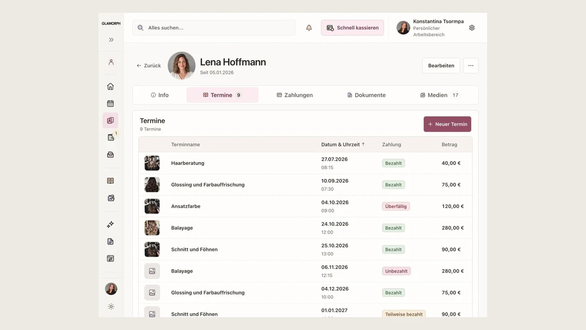This screenshot has width=586, height=330.
Task: Open the inbox tray icon in the sidebar
Action: (x=110, y=155)
